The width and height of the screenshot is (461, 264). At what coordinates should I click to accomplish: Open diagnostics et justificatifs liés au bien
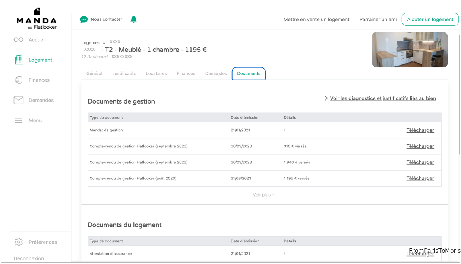pos(383,98)
